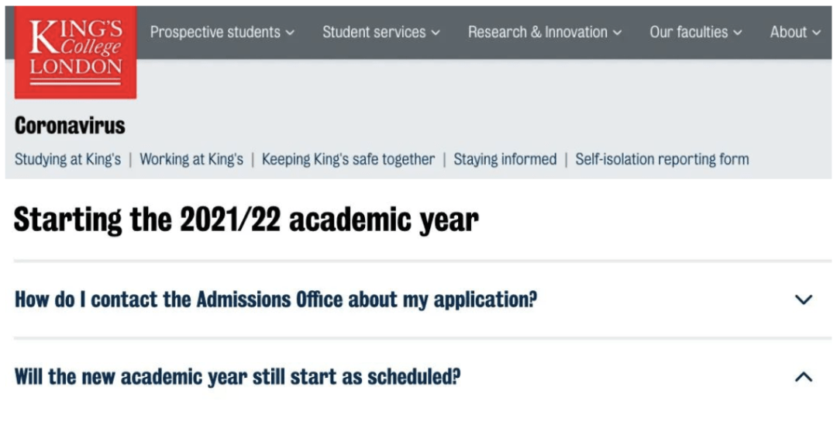Click the King's College London logo
Viewport: 837px width, 443px height.
click(x=75, y=53)
